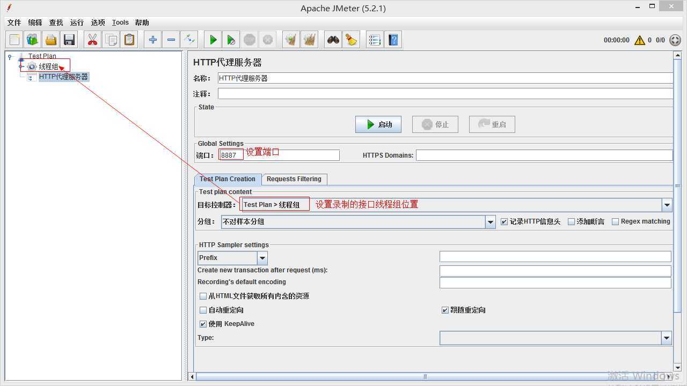687x386 pixels.
Task: Open the Function Helper list icon
Action: coord(375,40)
